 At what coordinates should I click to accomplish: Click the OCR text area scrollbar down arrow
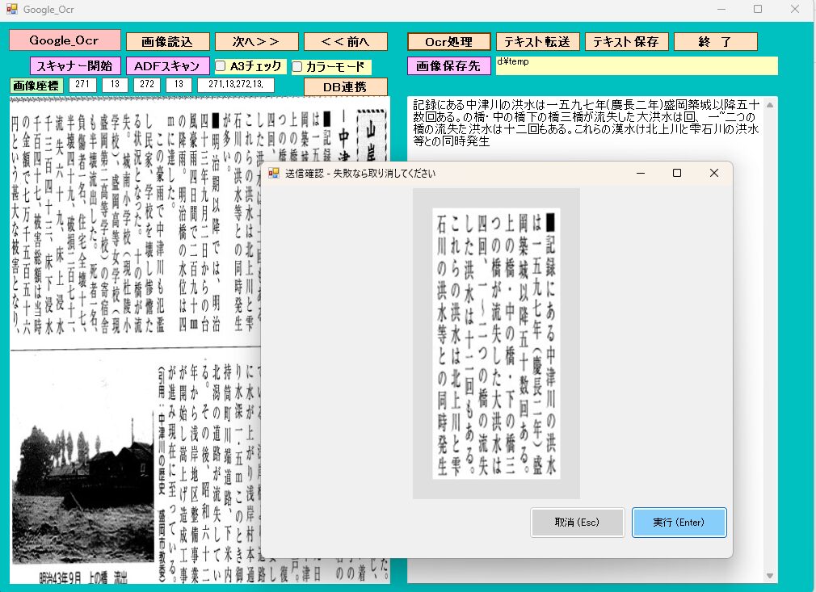(x=771, y=576)
